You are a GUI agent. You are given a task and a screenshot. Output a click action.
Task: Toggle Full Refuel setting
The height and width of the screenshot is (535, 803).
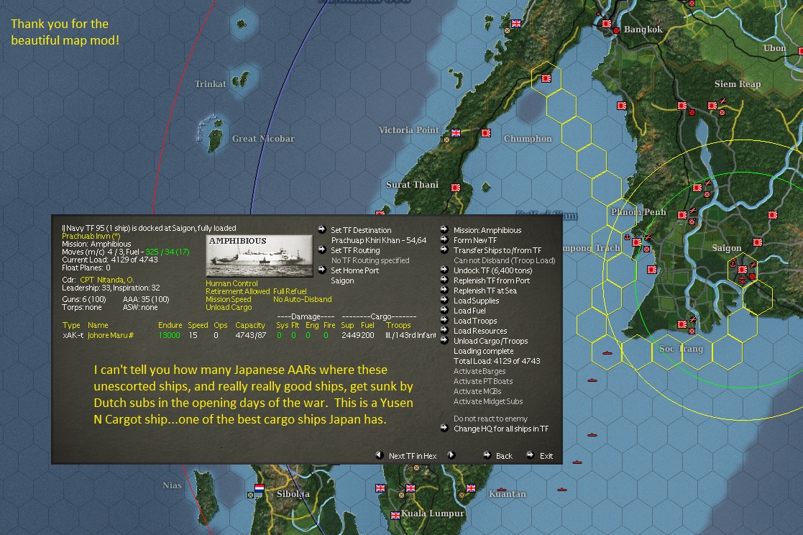point(290,291)
